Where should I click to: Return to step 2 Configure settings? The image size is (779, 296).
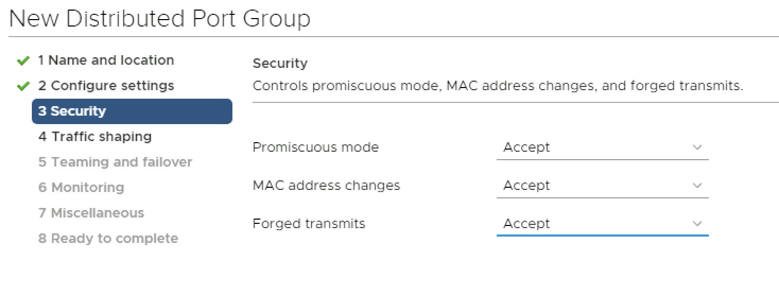[106, 86]
